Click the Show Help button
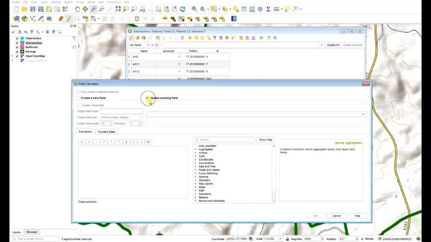This screenshot has height=242, width=431. click(266, 140)
